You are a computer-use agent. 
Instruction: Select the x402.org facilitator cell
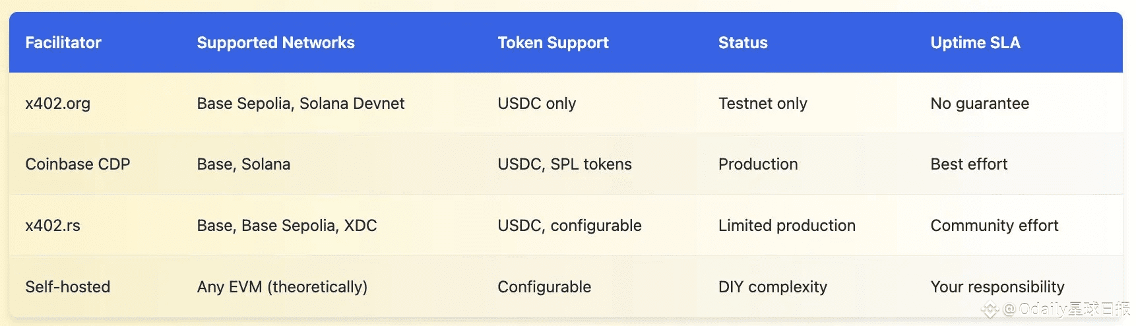tap(58, 104)
